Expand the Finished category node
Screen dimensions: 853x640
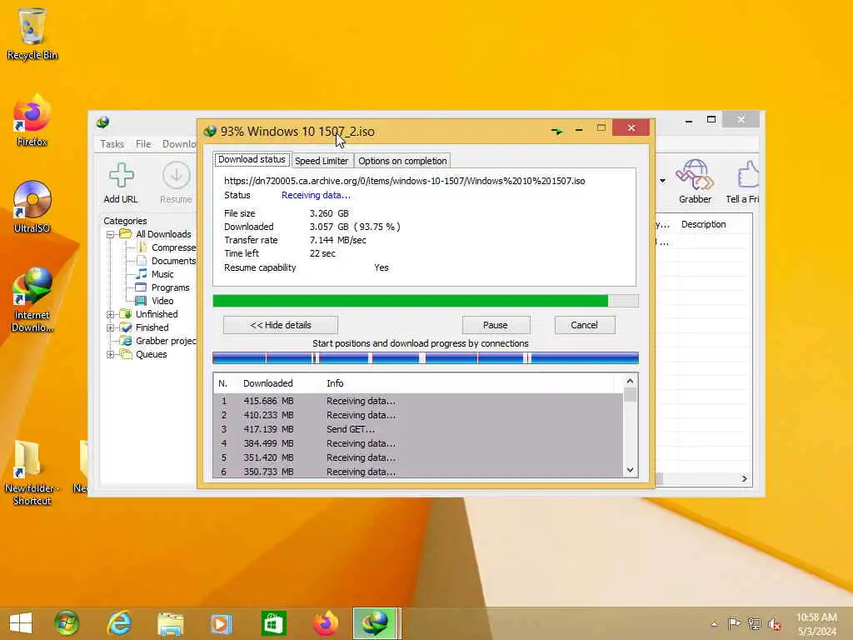pyautogui.click(x=111, y=327)
